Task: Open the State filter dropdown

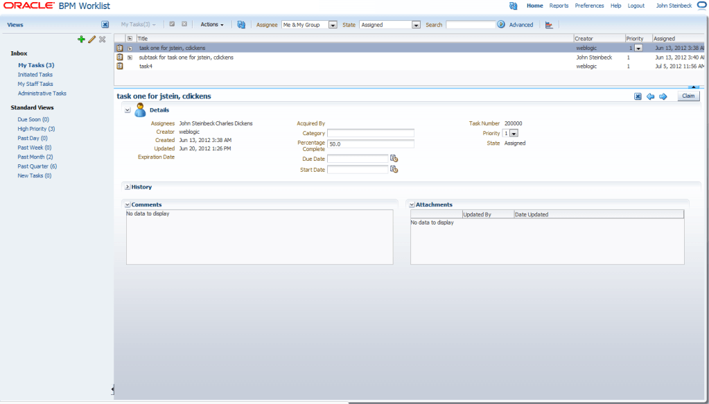Action: (x=416, y=25)
